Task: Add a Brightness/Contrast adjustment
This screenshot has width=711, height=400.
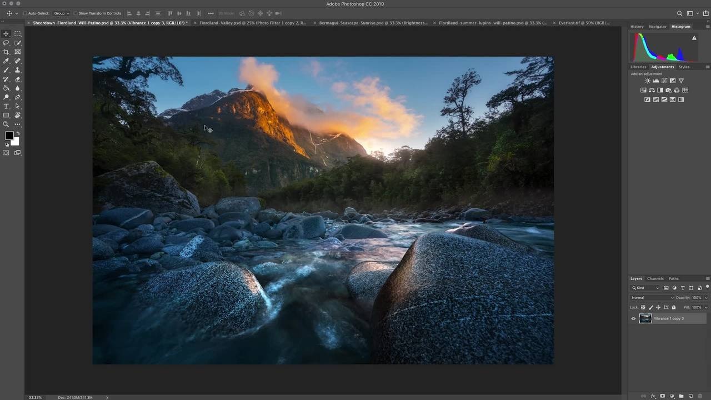Action: click(x=647, y=81)
